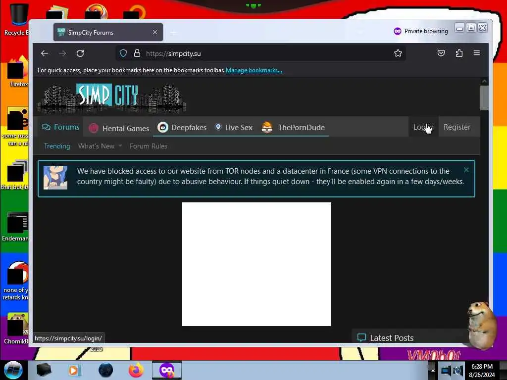
Task: Click the Simp City site logo
Action: pos(112,98)
